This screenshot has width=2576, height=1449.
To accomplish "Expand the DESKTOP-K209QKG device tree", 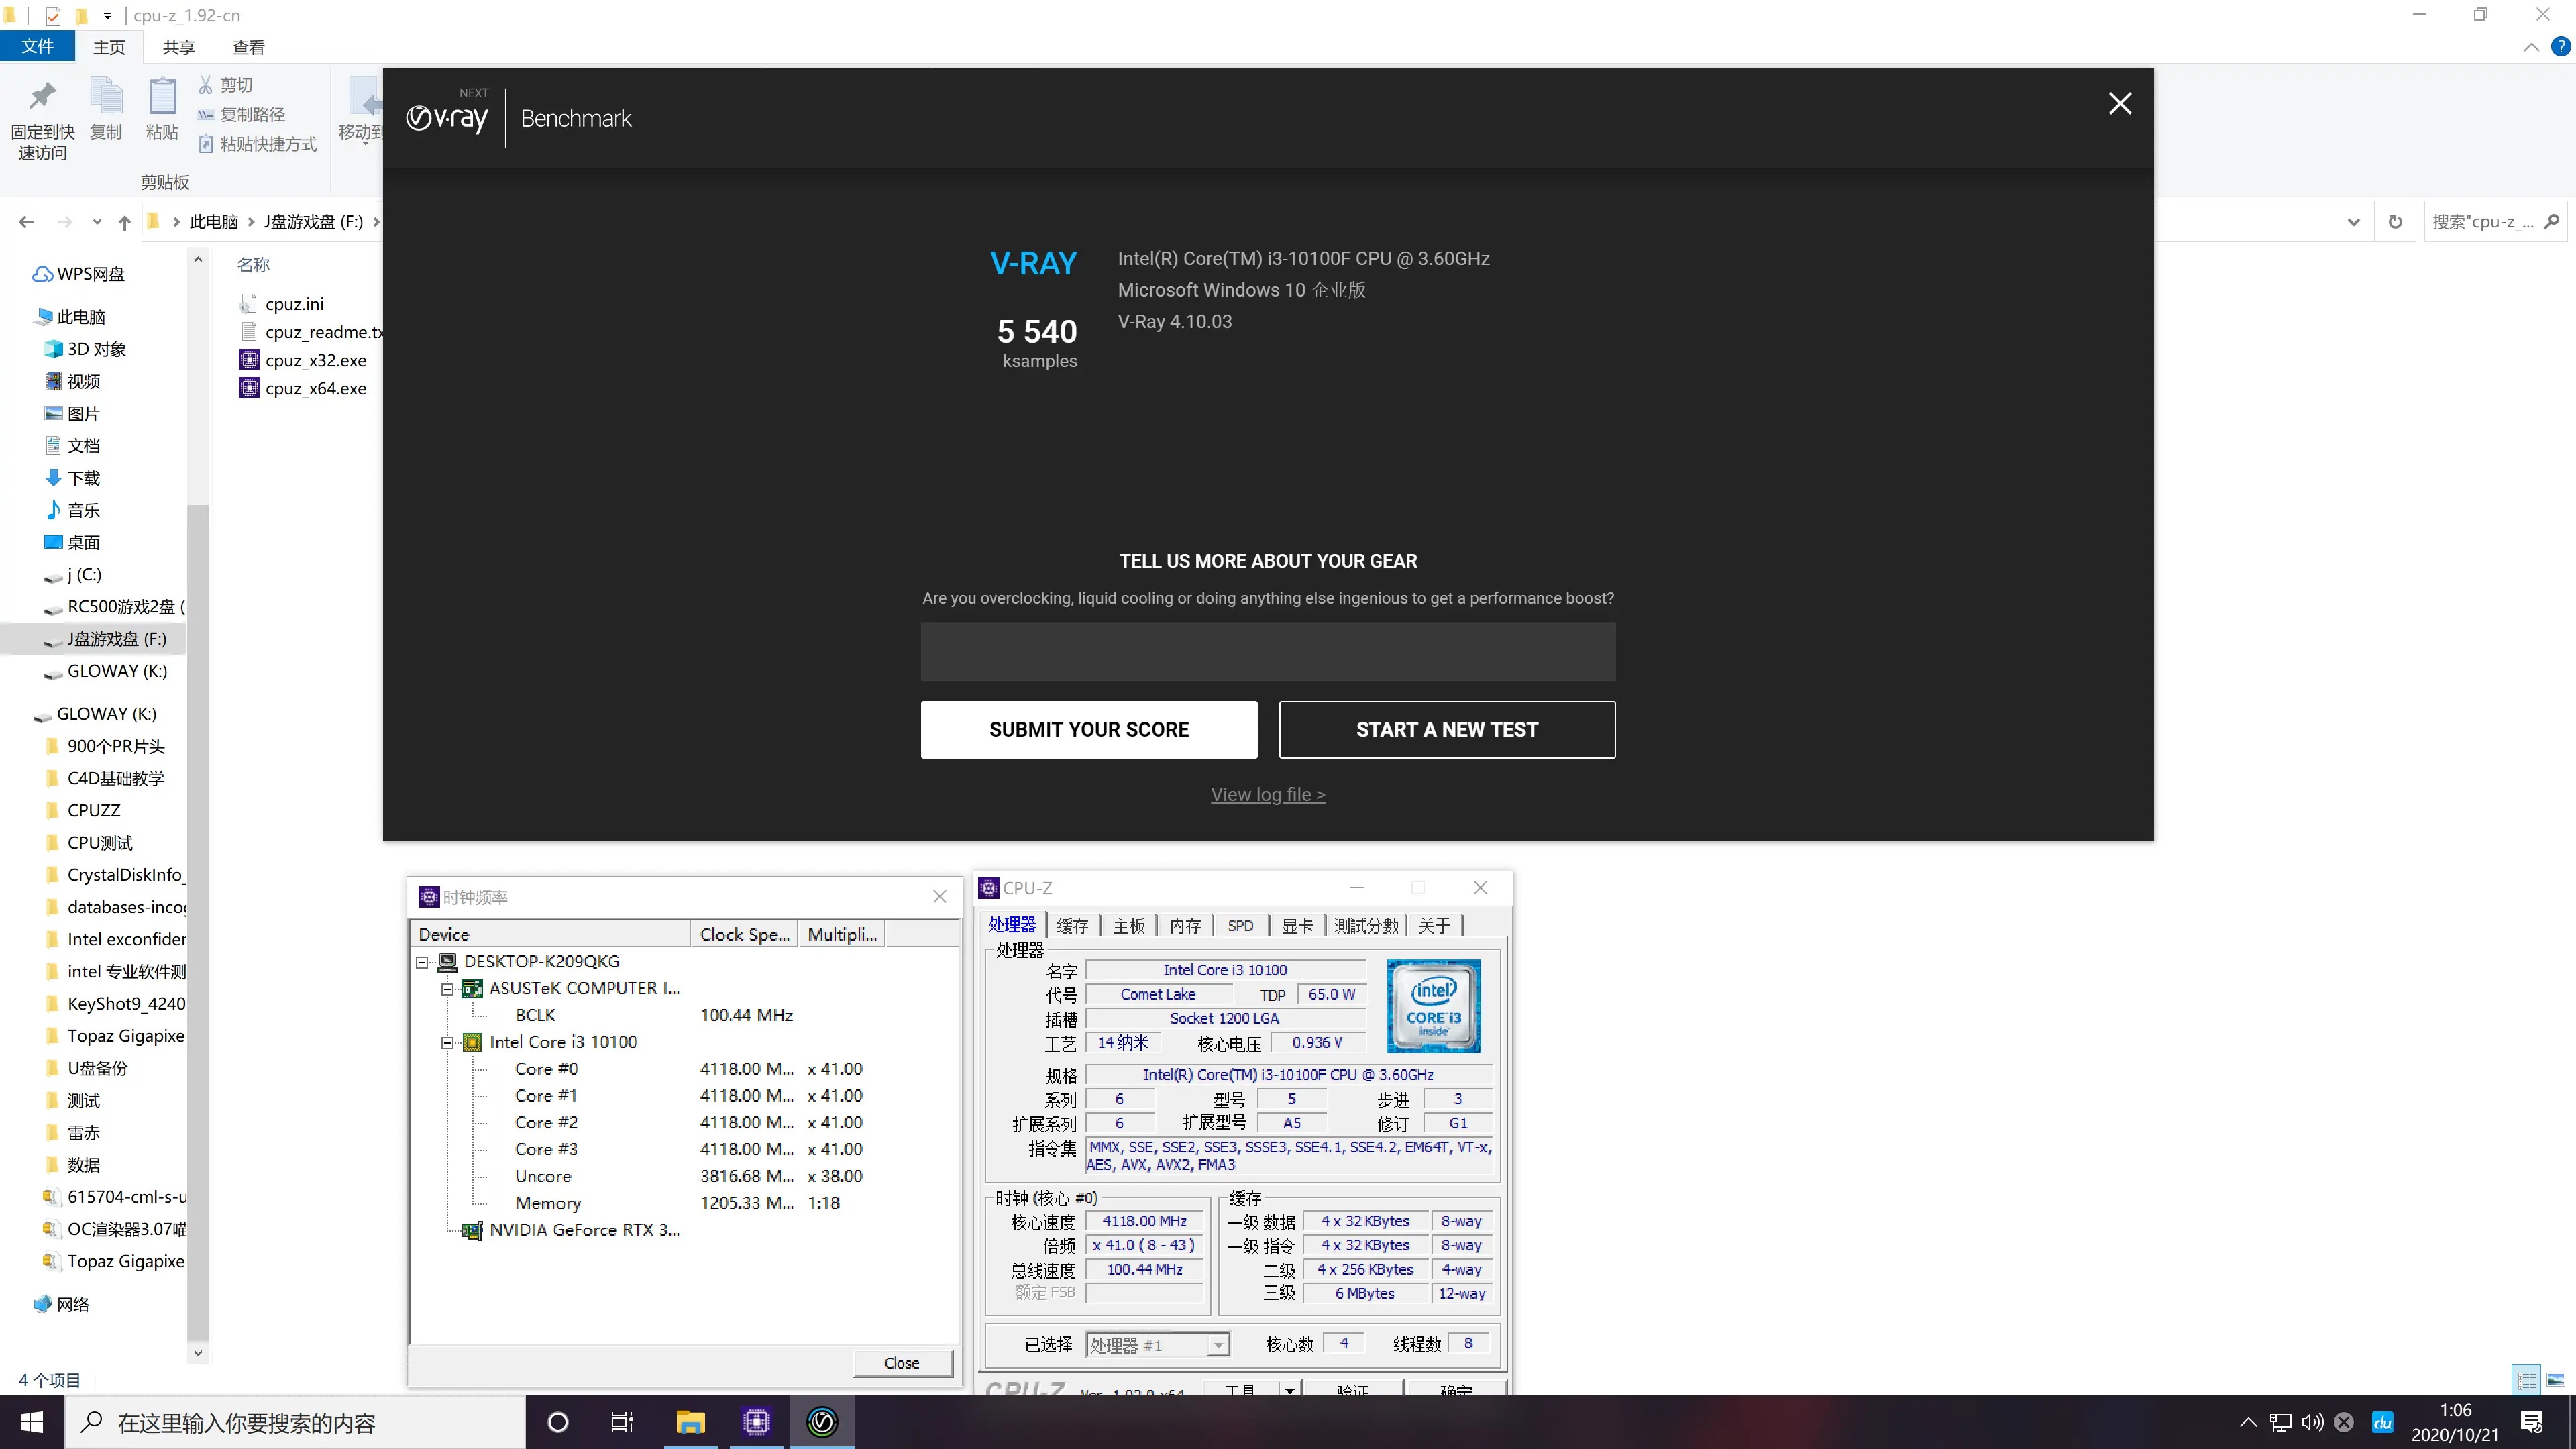I will pyautogui.click(x=423, y=961).
